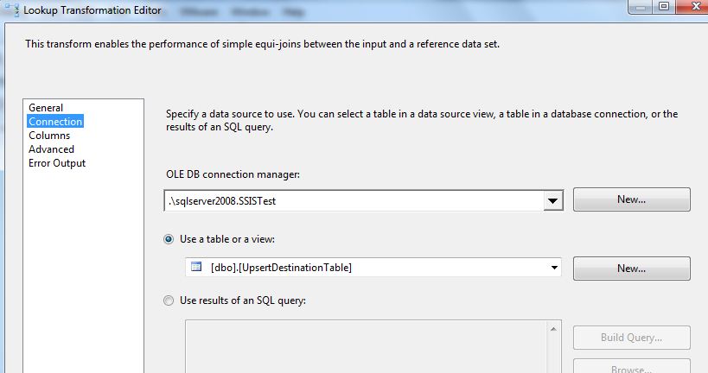Open the General page
708x373 pixels.
coord(46,108)
